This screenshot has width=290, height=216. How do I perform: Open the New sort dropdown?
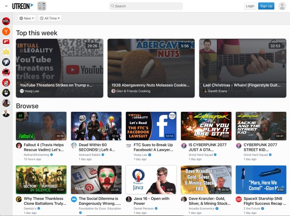coord(26,18)
